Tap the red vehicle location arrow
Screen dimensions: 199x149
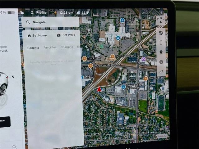pyautogui.click(x=99, y=89)
